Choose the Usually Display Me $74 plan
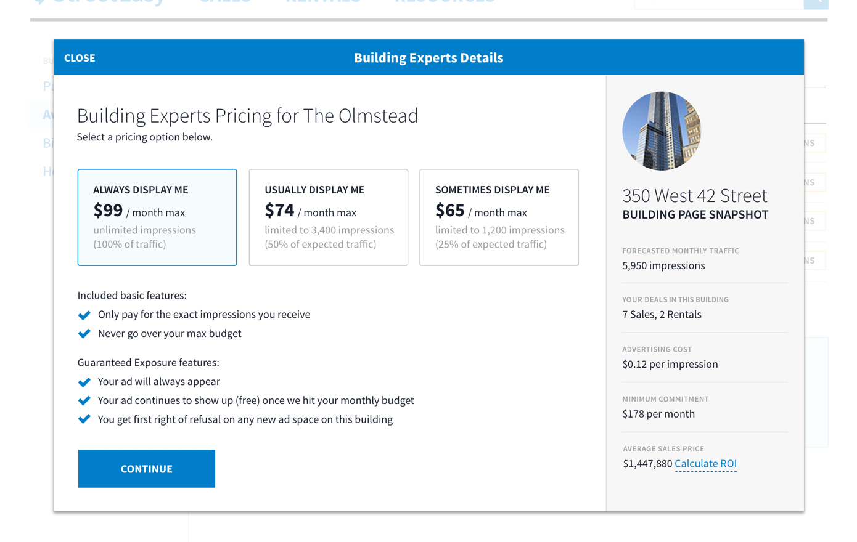This screenshot has width=857, height=542. [328, 217]
